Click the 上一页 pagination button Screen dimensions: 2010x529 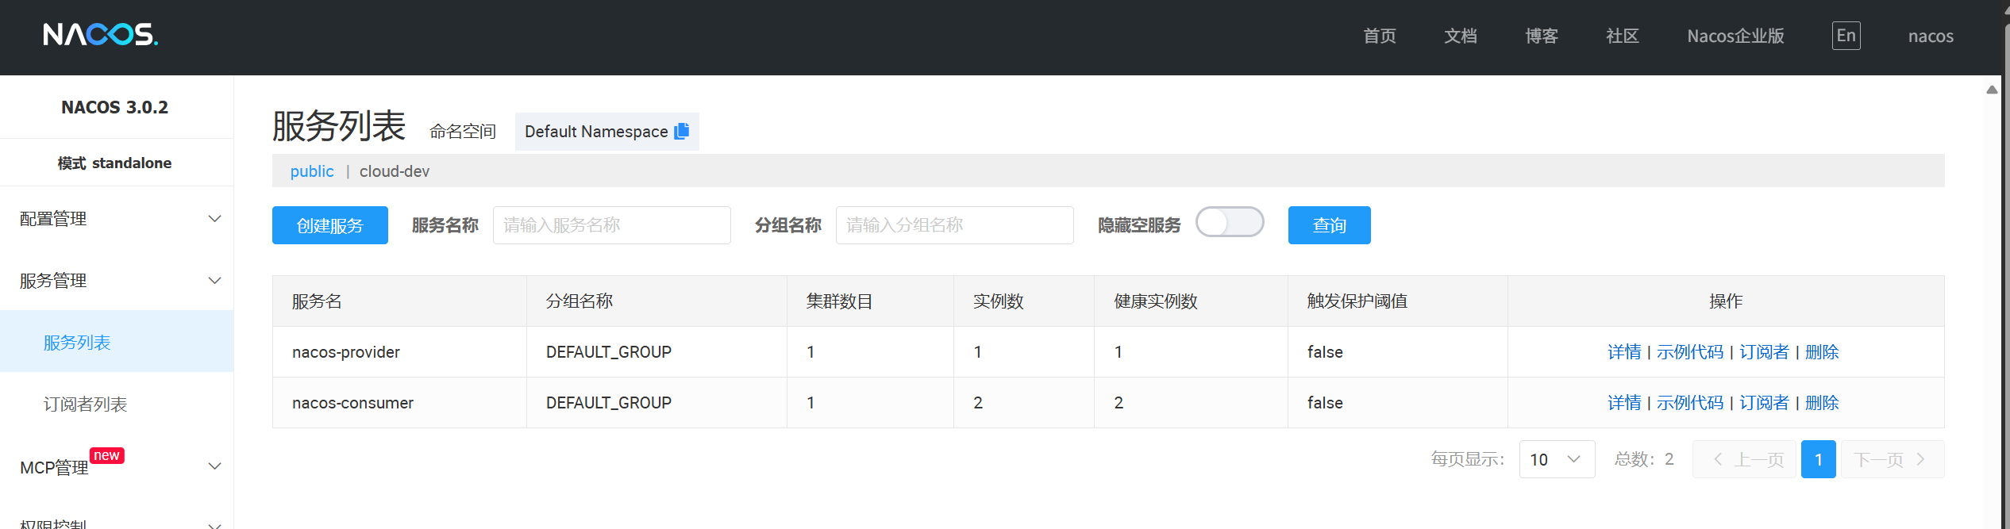(x=1744, y=459)
